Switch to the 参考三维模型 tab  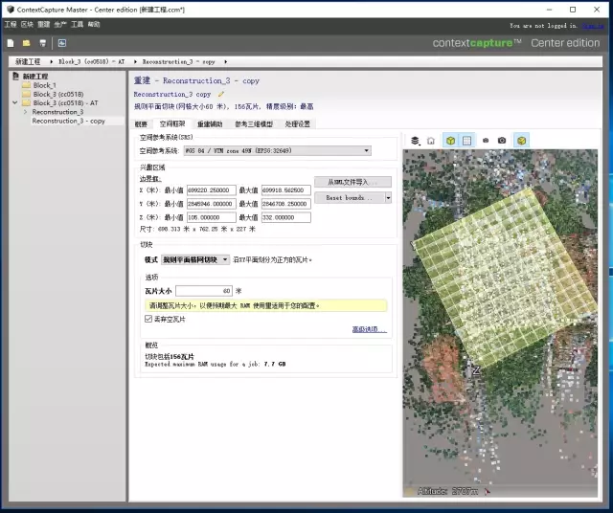pyautogui.click(x=254, y=123)
